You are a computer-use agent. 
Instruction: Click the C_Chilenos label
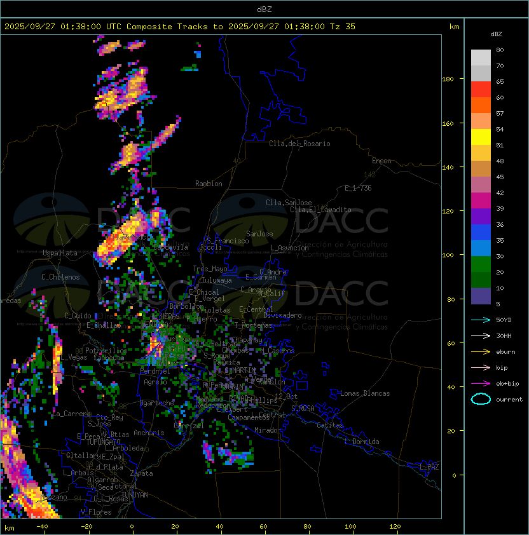(60, 277)
